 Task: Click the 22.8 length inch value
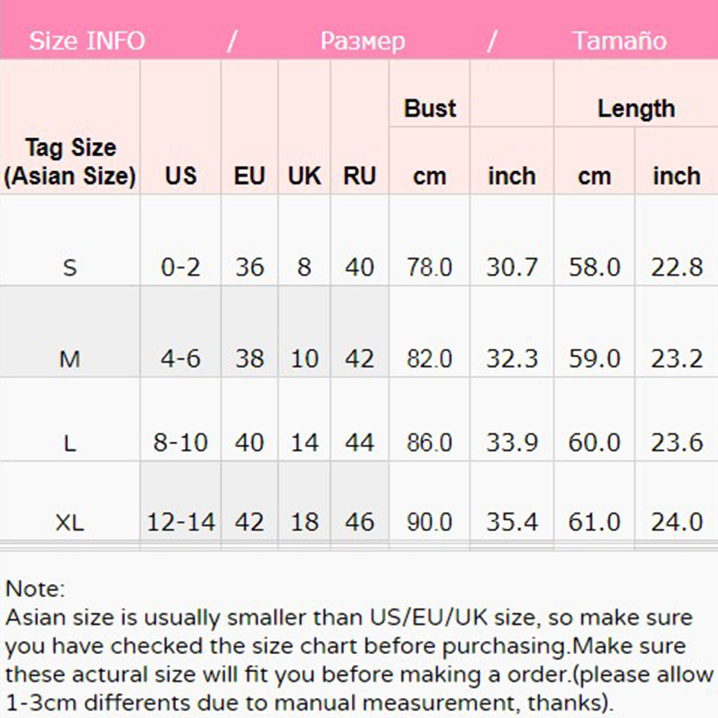[x=677, y=268]
